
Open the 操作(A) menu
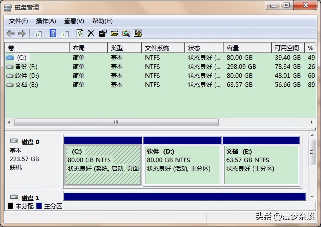coord(46,21)
